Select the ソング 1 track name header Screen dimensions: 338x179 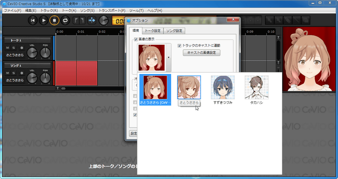(28, 66)
